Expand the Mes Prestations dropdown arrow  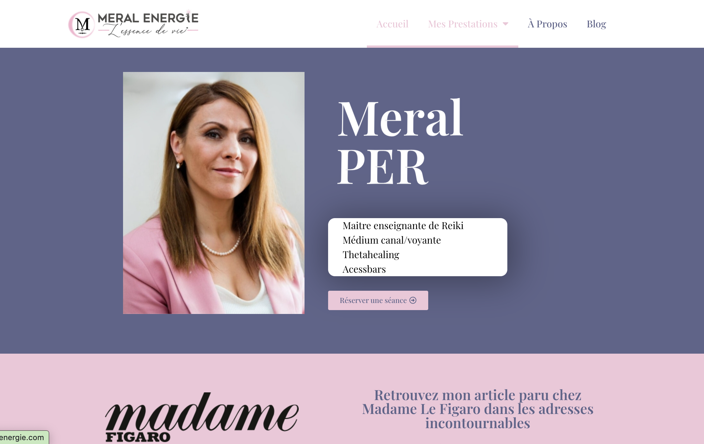tap(506, 24)
